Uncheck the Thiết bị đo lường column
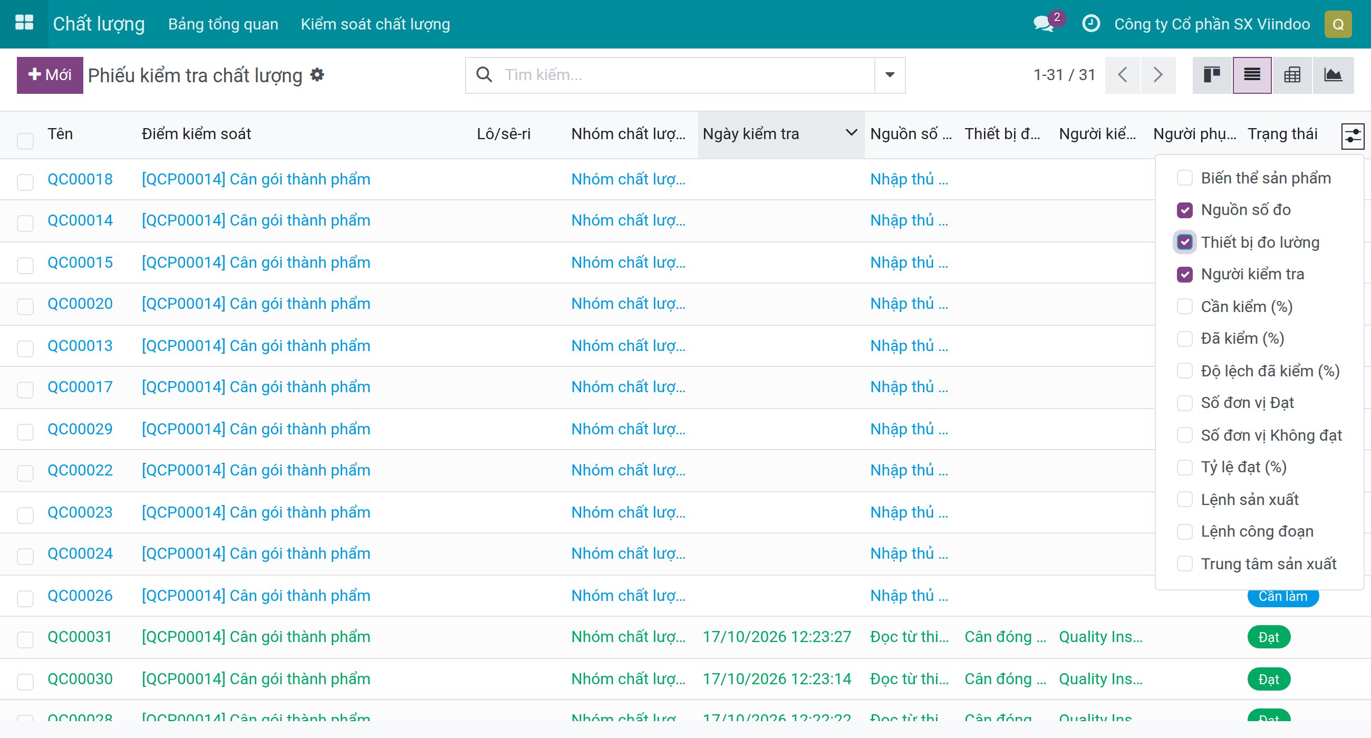This screenshot has height=738, width=1371. coord(1185,242)
